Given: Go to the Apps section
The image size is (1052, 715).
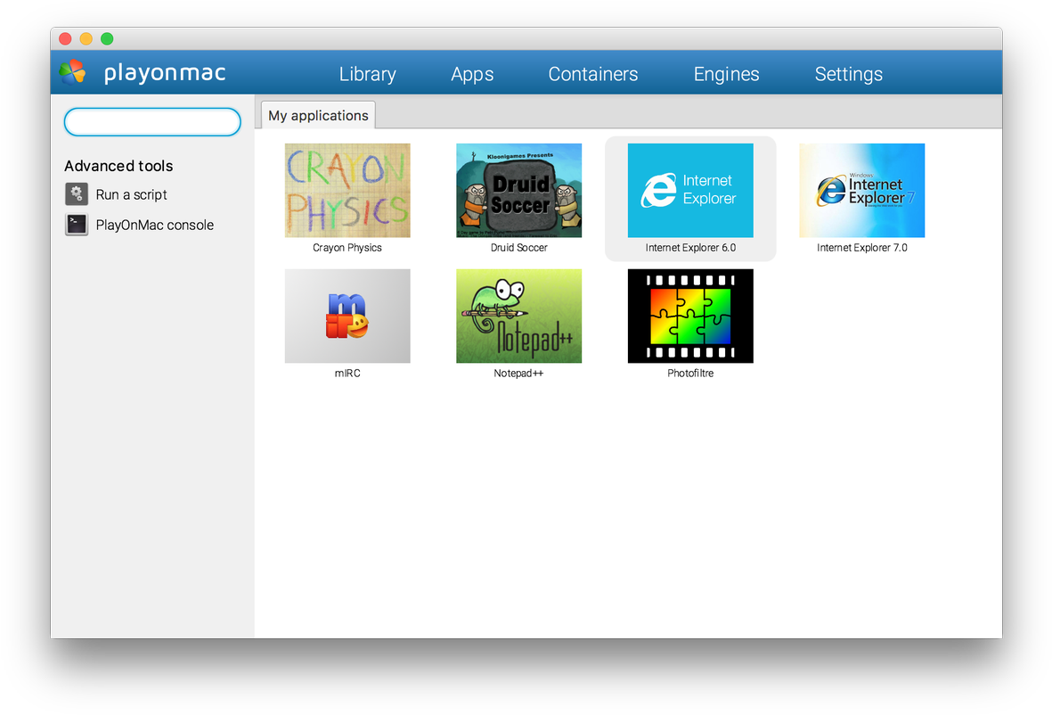Looking at the screenshot, I should click(x=472, y=74).
